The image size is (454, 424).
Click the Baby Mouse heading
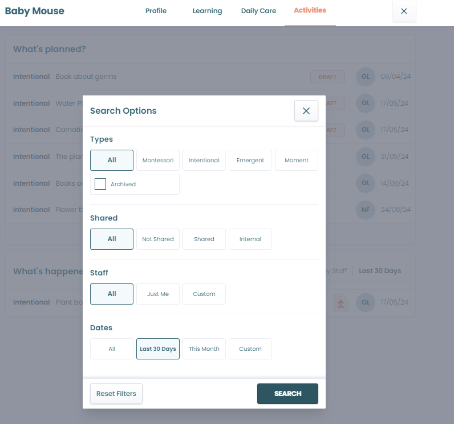pos(34,11)
